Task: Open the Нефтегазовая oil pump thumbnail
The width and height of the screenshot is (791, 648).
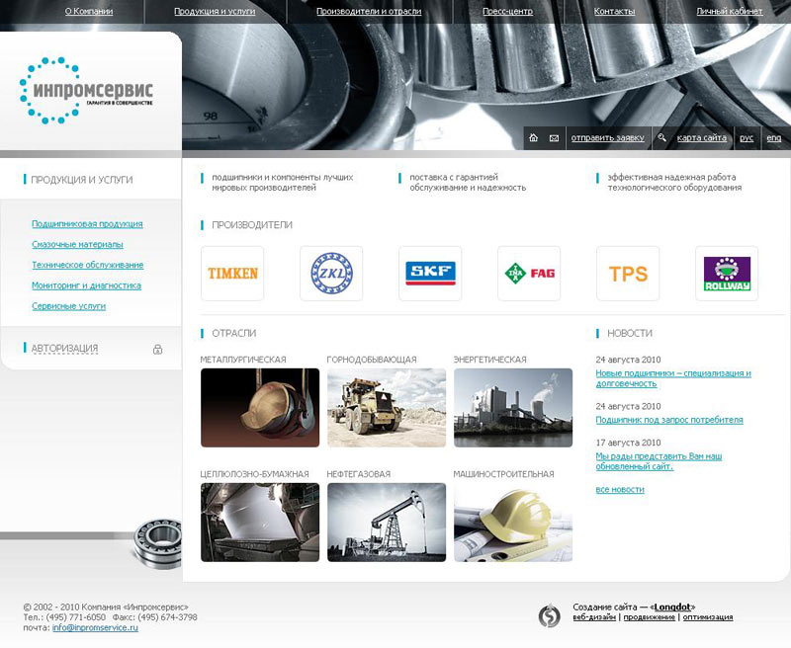Action: [387, 522]
